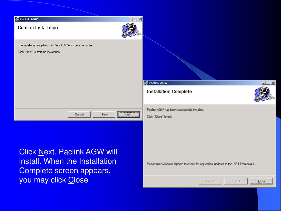Minimize the Installation Complete window

pyautogui.click(x=264, y=83)
